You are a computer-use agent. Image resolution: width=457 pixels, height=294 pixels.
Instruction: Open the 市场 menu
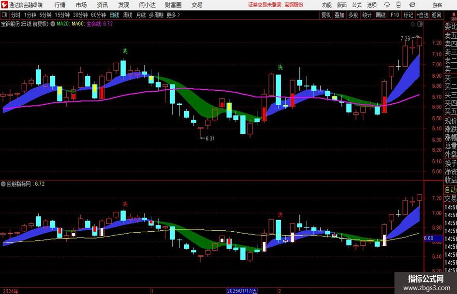coord(81,5)
